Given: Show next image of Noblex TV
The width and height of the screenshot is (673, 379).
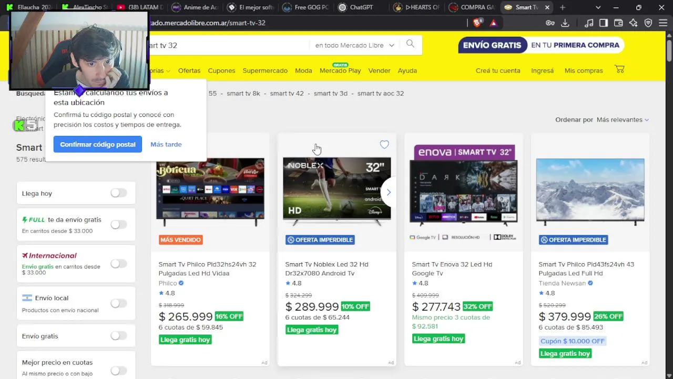Looking at the screenshot, I should pyautogui.click(x=389, y=192).
